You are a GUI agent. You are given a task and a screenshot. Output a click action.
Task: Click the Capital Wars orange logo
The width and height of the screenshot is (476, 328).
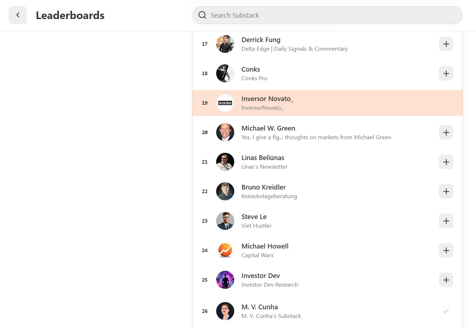[x=225, y=250]
